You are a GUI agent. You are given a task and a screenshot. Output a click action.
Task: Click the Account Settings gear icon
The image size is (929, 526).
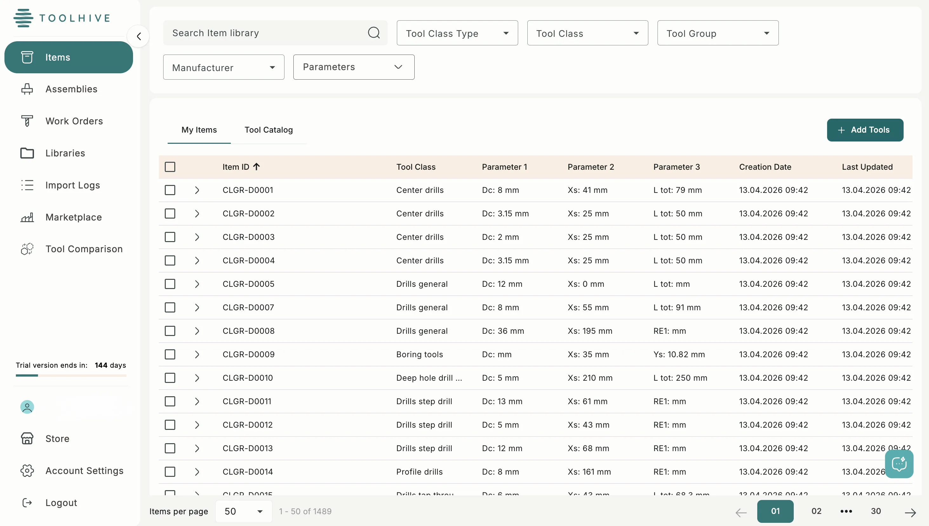[27, 470]
